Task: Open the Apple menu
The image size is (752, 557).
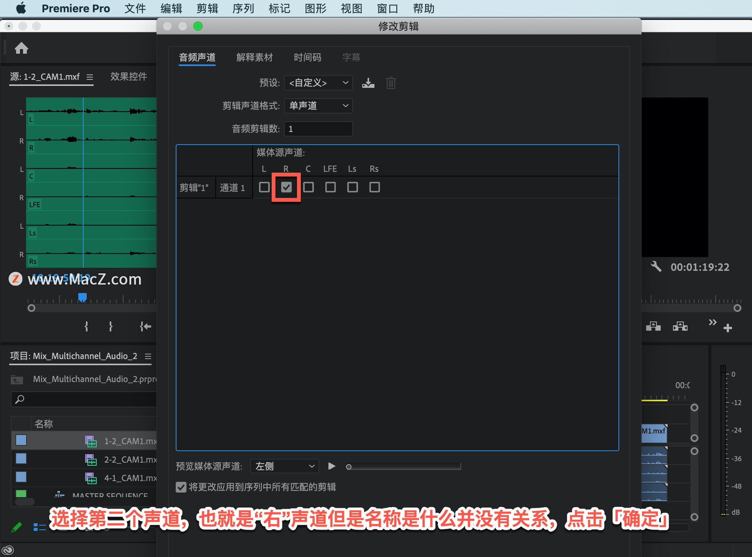Action: click(x=21, y=8)
